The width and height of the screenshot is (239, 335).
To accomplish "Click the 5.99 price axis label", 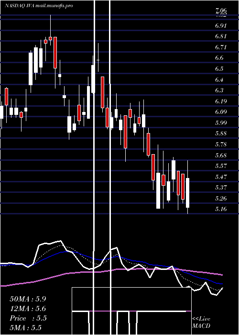I will click(x=221, y=123).
